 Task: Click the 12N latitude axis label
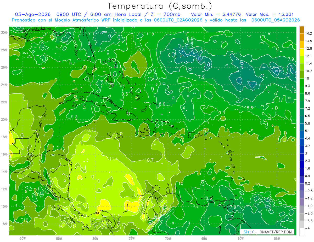coord(4,189)
